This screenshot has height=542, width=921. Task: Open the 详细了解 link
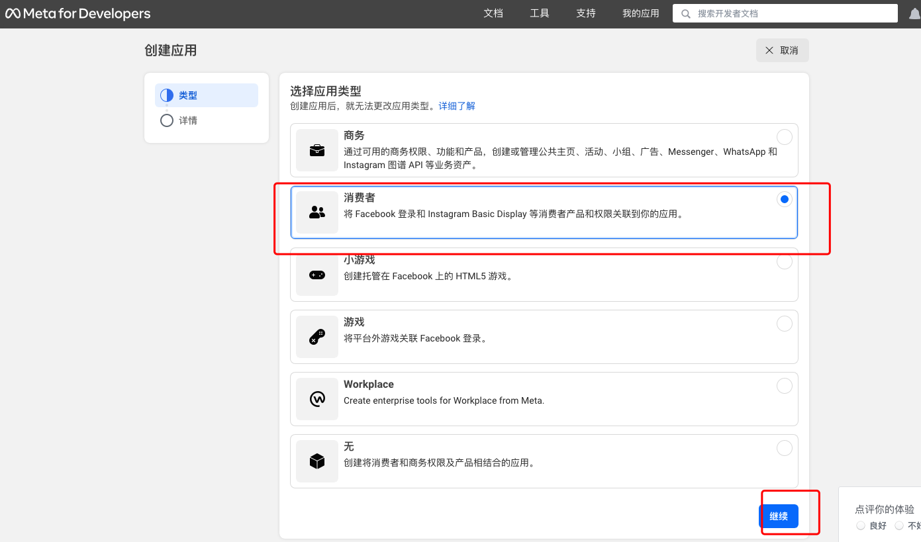pos(457,106)
